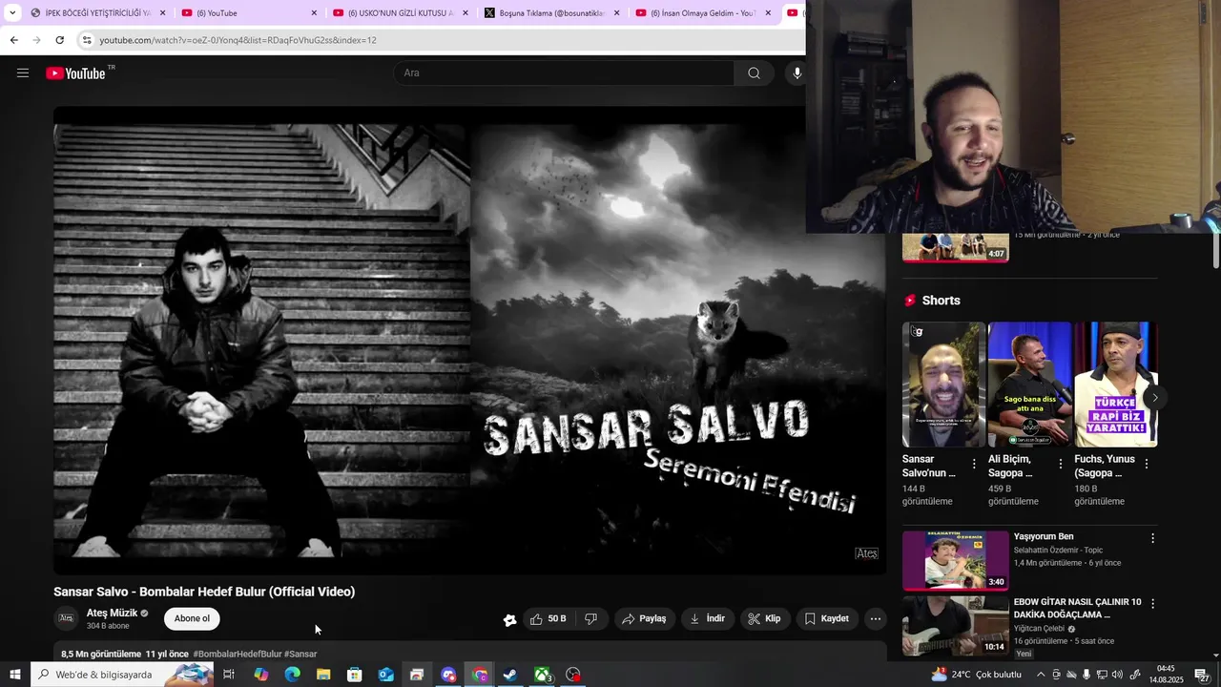Click the Sansar Salvo video player

pos(469,341)
